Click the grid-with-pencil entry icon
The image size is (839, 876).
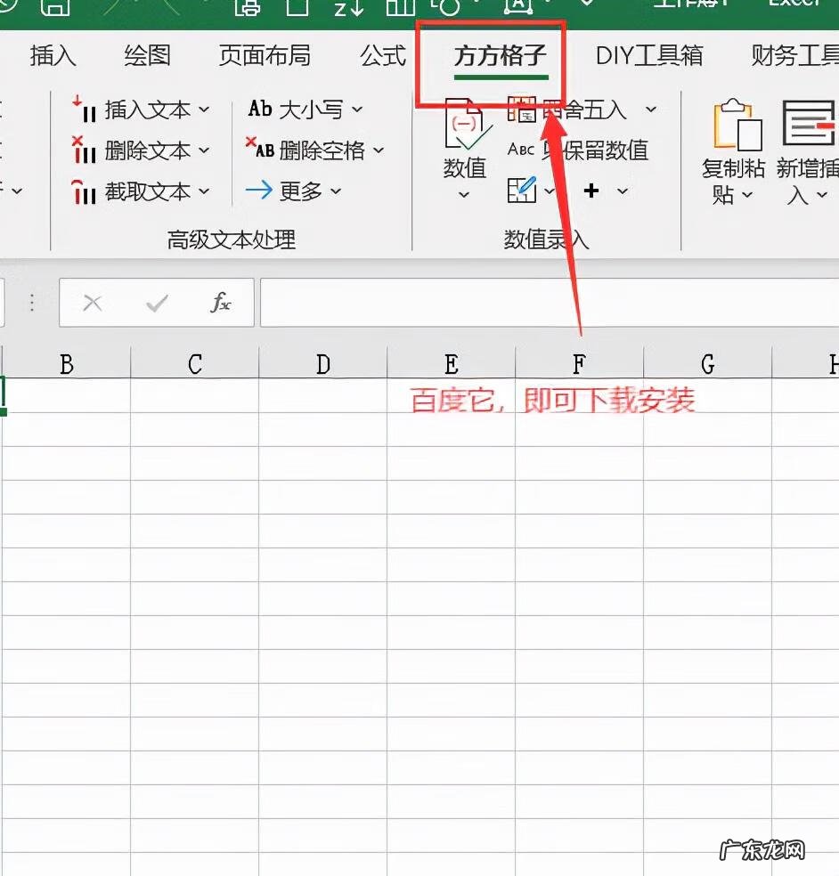[522, 190]
